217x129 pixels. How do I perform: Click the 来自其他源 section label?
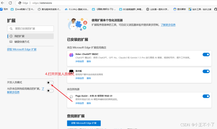[73, 89]
